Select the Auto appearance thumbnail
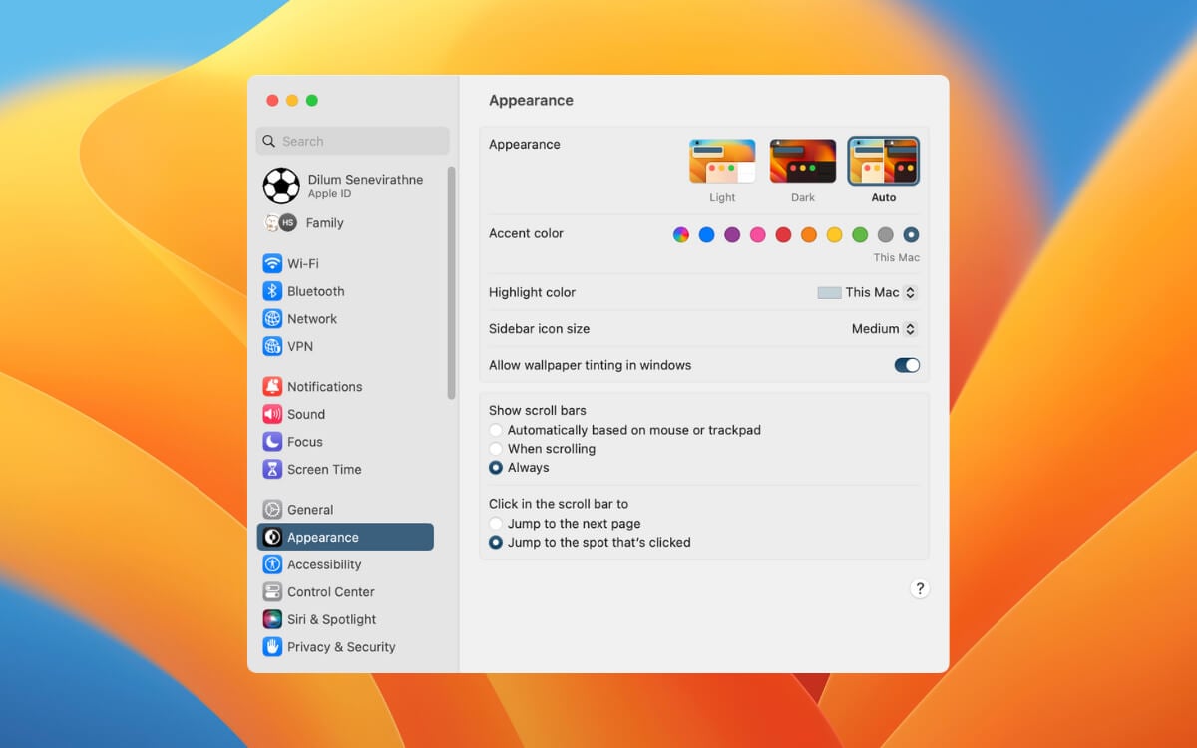 pos(884,161)
